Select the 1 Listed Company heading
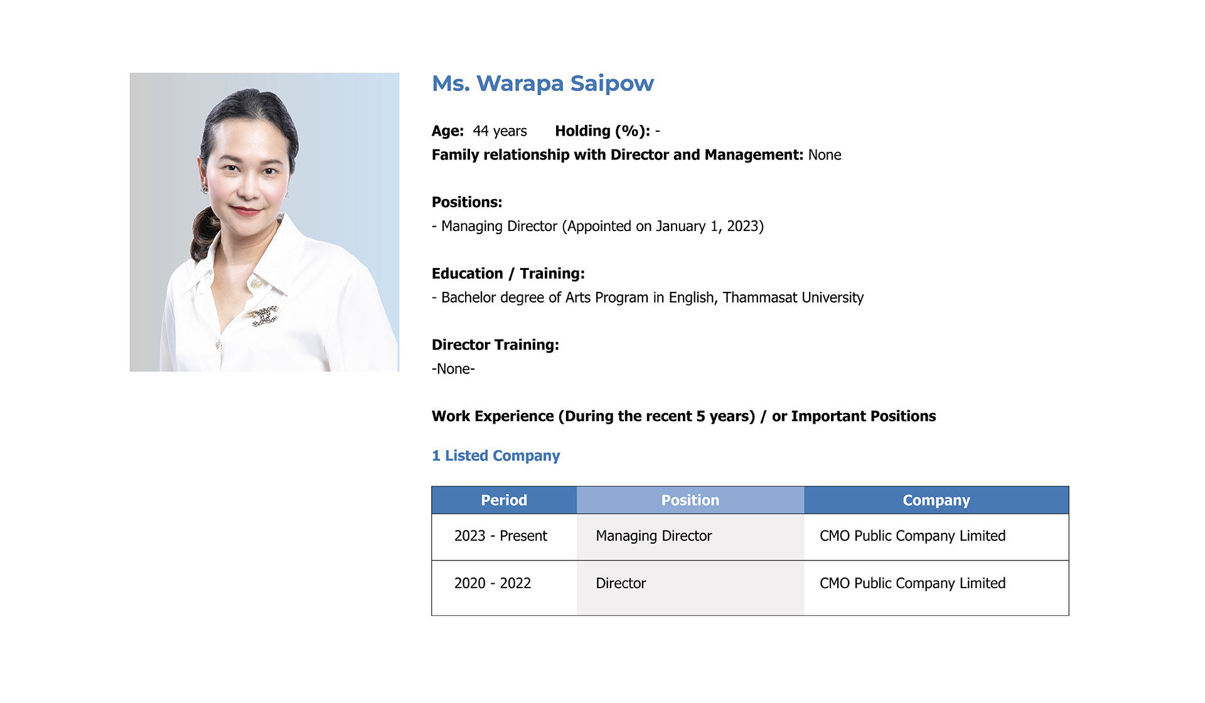 point(496,456)
